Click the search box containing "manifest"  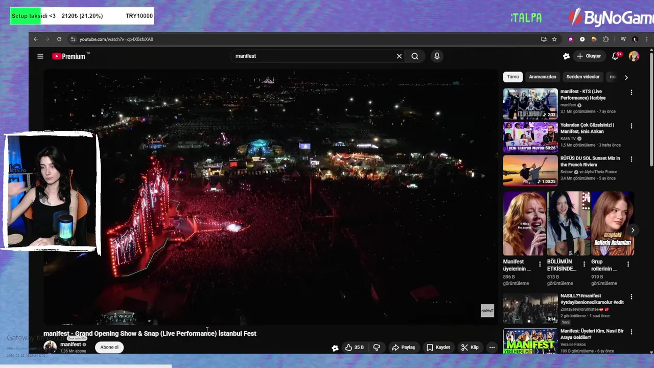pyautogui.click(x=312, y=56)
